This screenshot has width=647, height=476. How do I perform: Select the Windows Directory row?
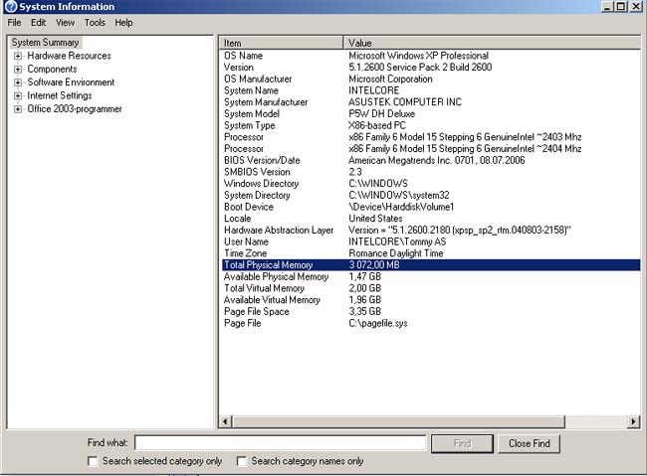(431, 184)
